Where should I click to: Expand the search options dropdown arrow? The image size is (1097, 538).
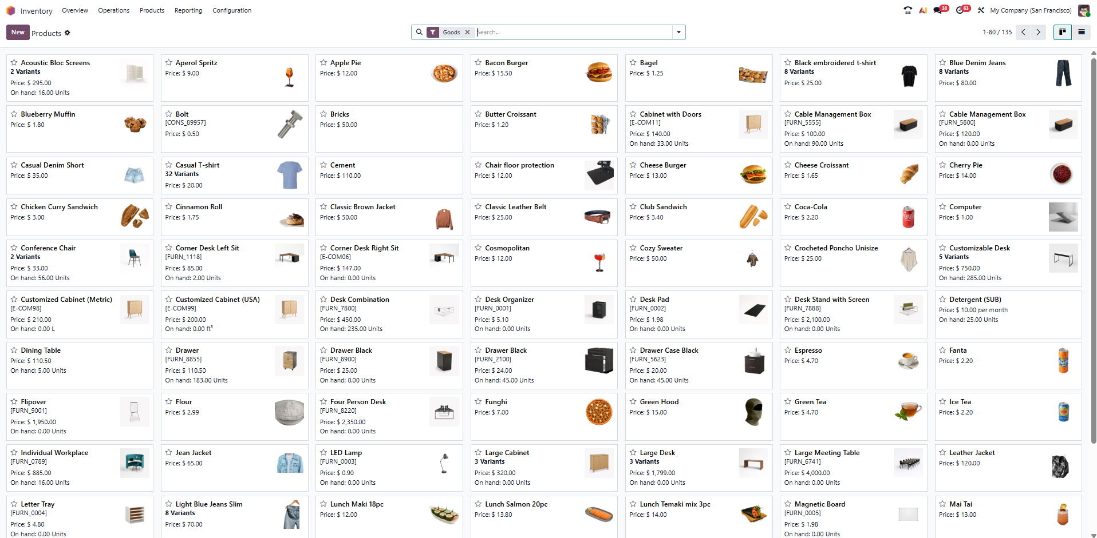tap(678, 32)
